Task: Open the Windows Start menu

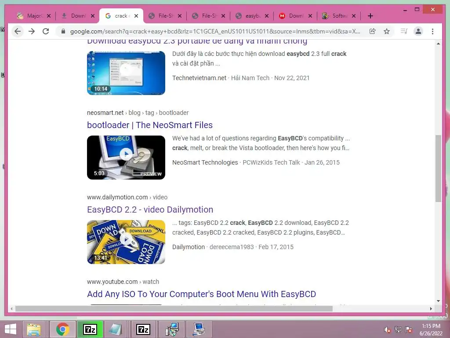Action: click(x=11, y=329)
